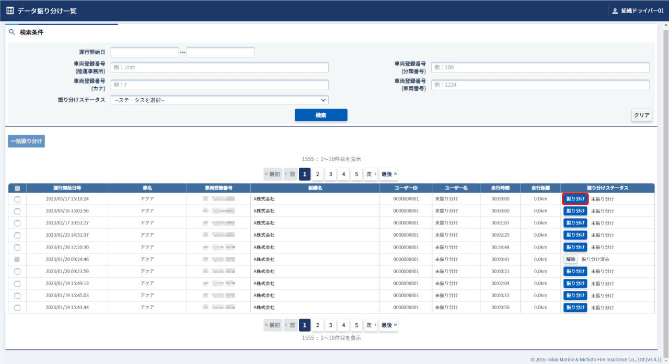The image size is (669, 364).
Task: Open the 振り分けステータス dropdown
Action: (x=219, y=100)
